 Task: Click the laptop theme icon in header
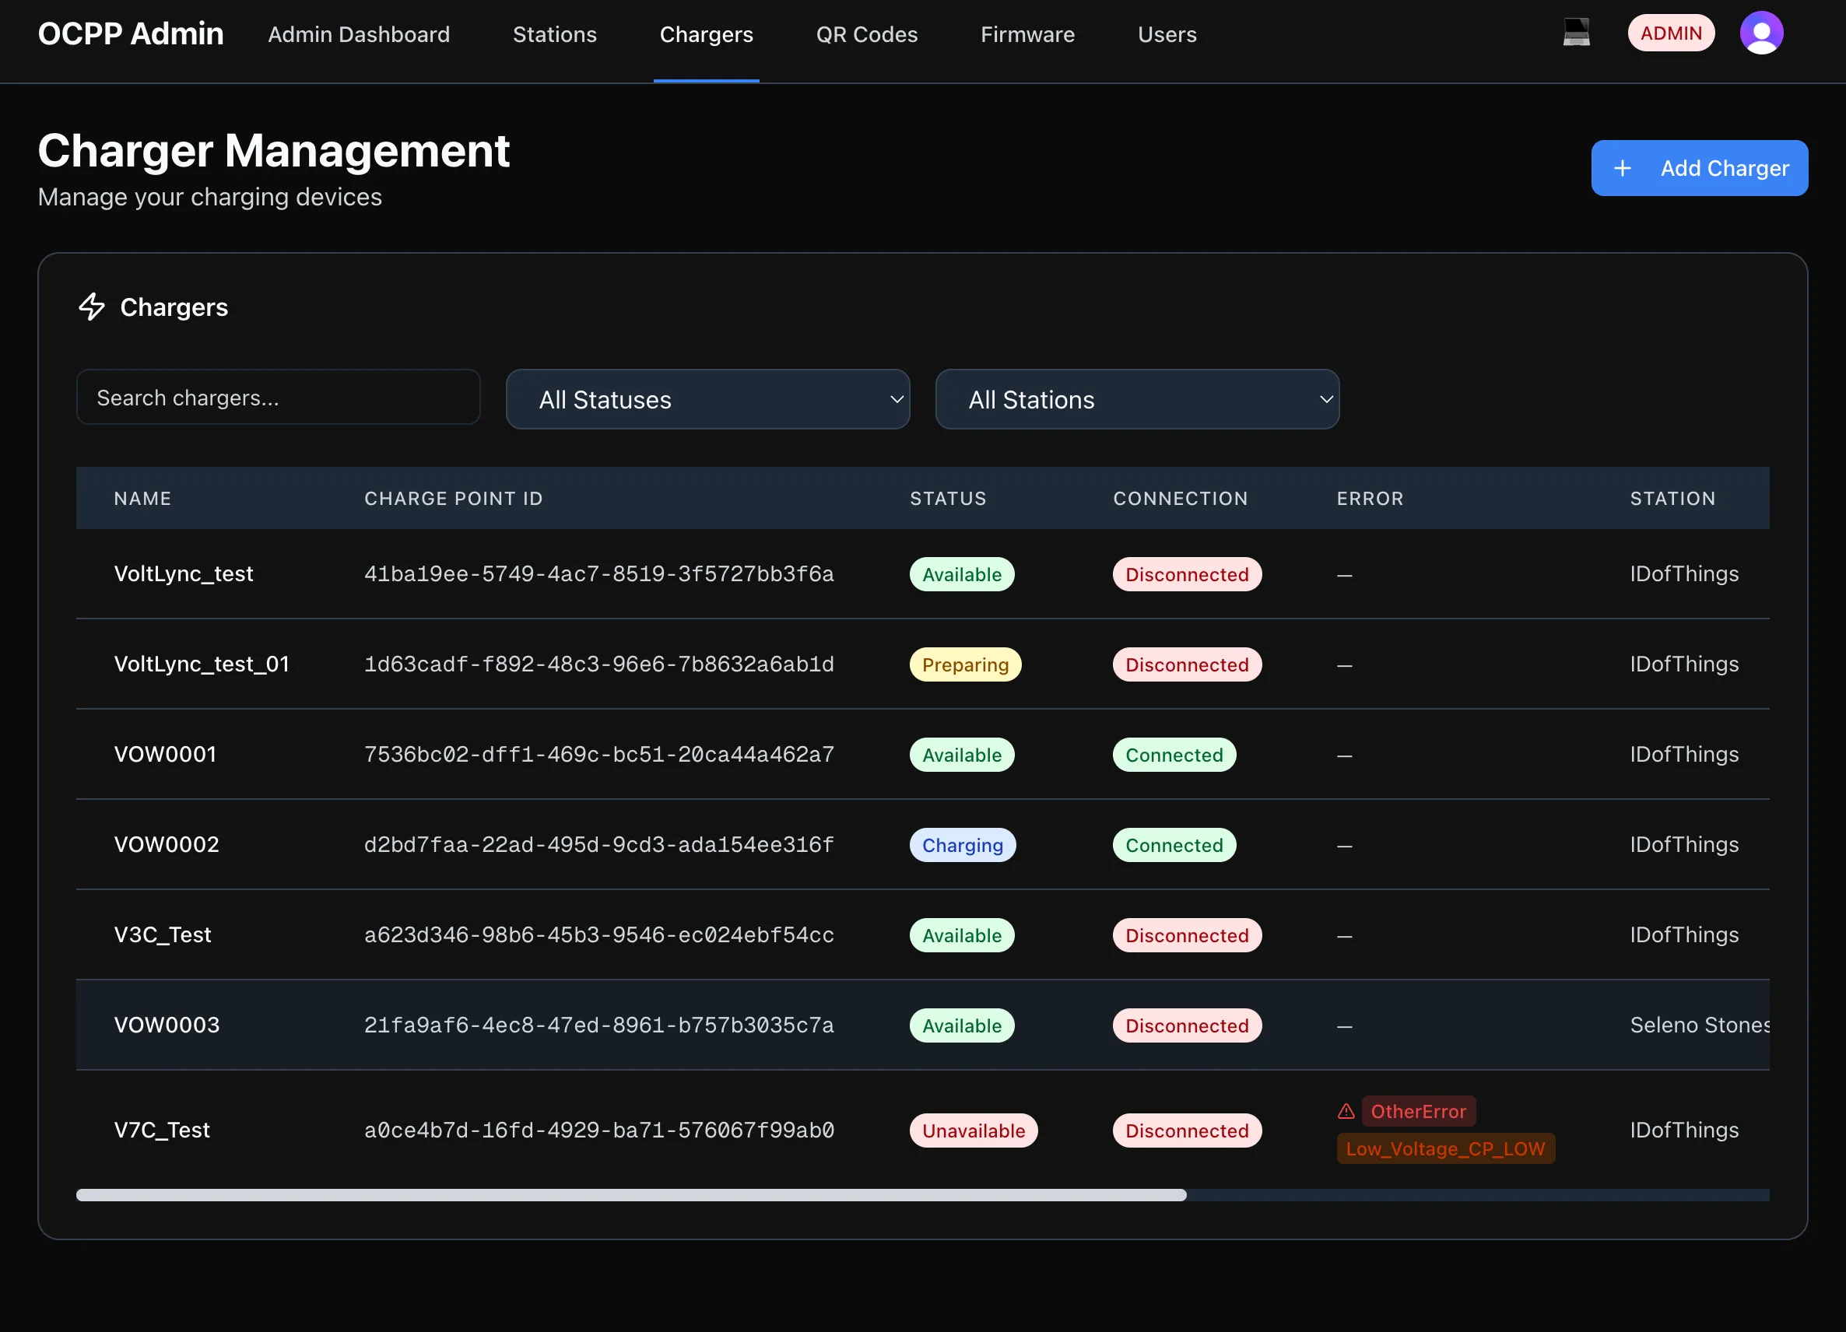coord(1576,33)
